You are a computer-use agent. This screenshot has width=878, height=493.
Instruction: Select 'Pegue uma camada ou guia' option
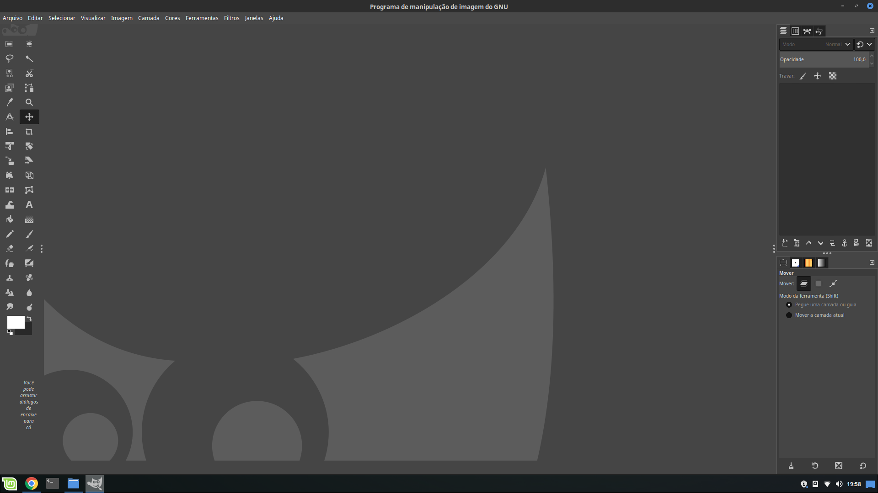pos(822,304)
